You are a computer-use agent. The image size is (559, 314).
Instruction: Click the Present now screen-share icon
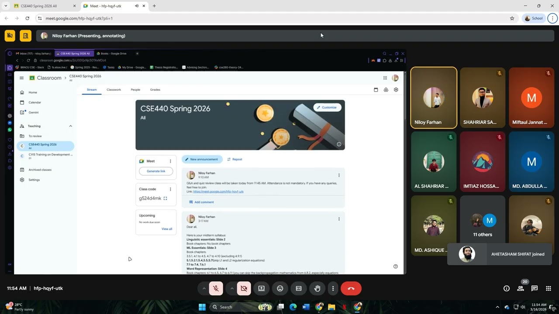(x=262, y=288)
